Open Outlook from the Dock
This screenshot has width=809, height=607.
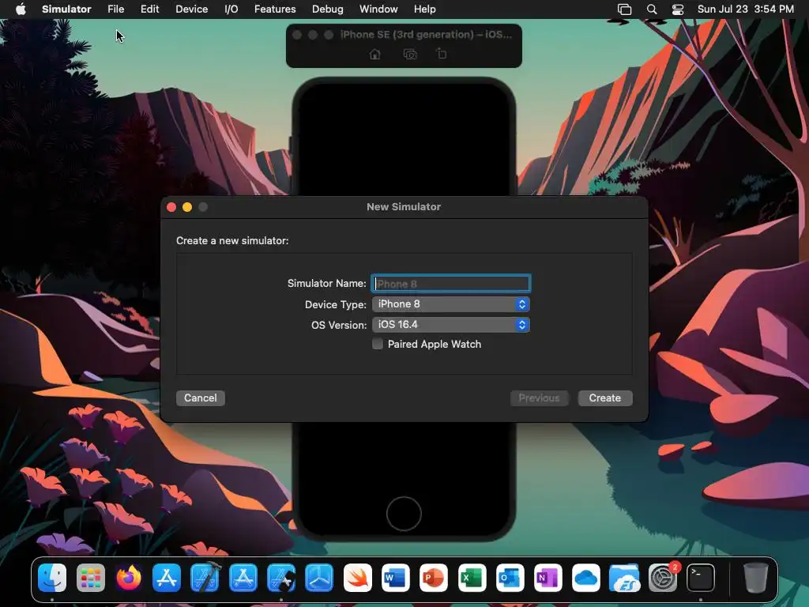tap(510, 577)
